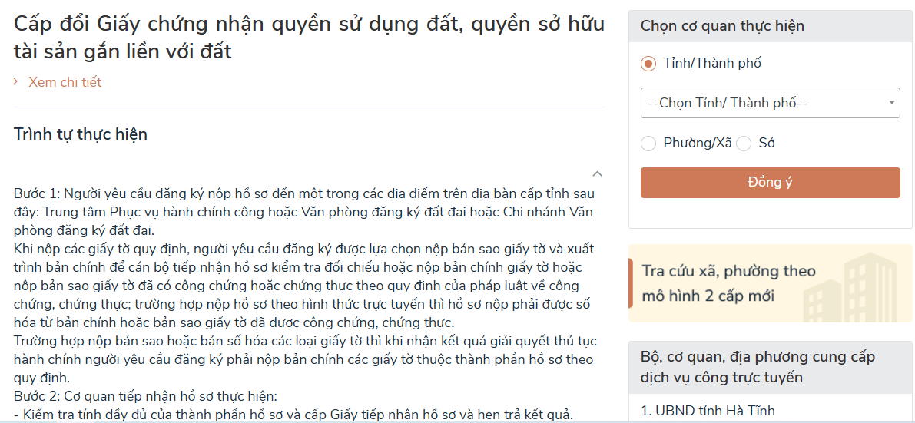Collapse section with the up chevron icon
The width and height of the screenshot is (915, 423).
tap(597, 173)
